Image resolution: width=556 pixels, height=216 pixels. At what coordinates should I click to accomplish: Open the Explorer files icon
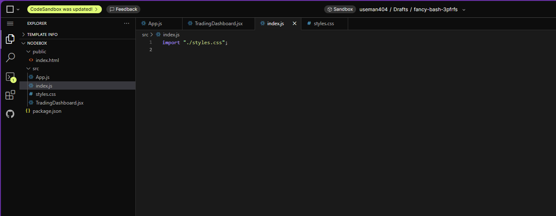(x=10, y=39)
